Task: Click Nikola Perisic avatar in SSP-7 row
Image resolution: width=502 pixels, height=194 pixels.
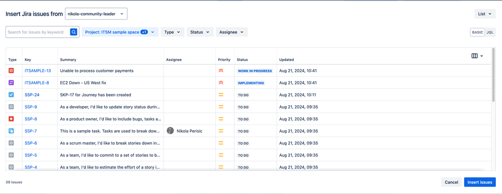Action: click(171, 131)
